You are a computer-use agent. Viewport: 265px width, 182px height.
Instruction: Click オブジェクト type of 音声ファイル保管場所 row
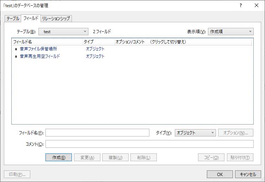[x=95, y=49]
